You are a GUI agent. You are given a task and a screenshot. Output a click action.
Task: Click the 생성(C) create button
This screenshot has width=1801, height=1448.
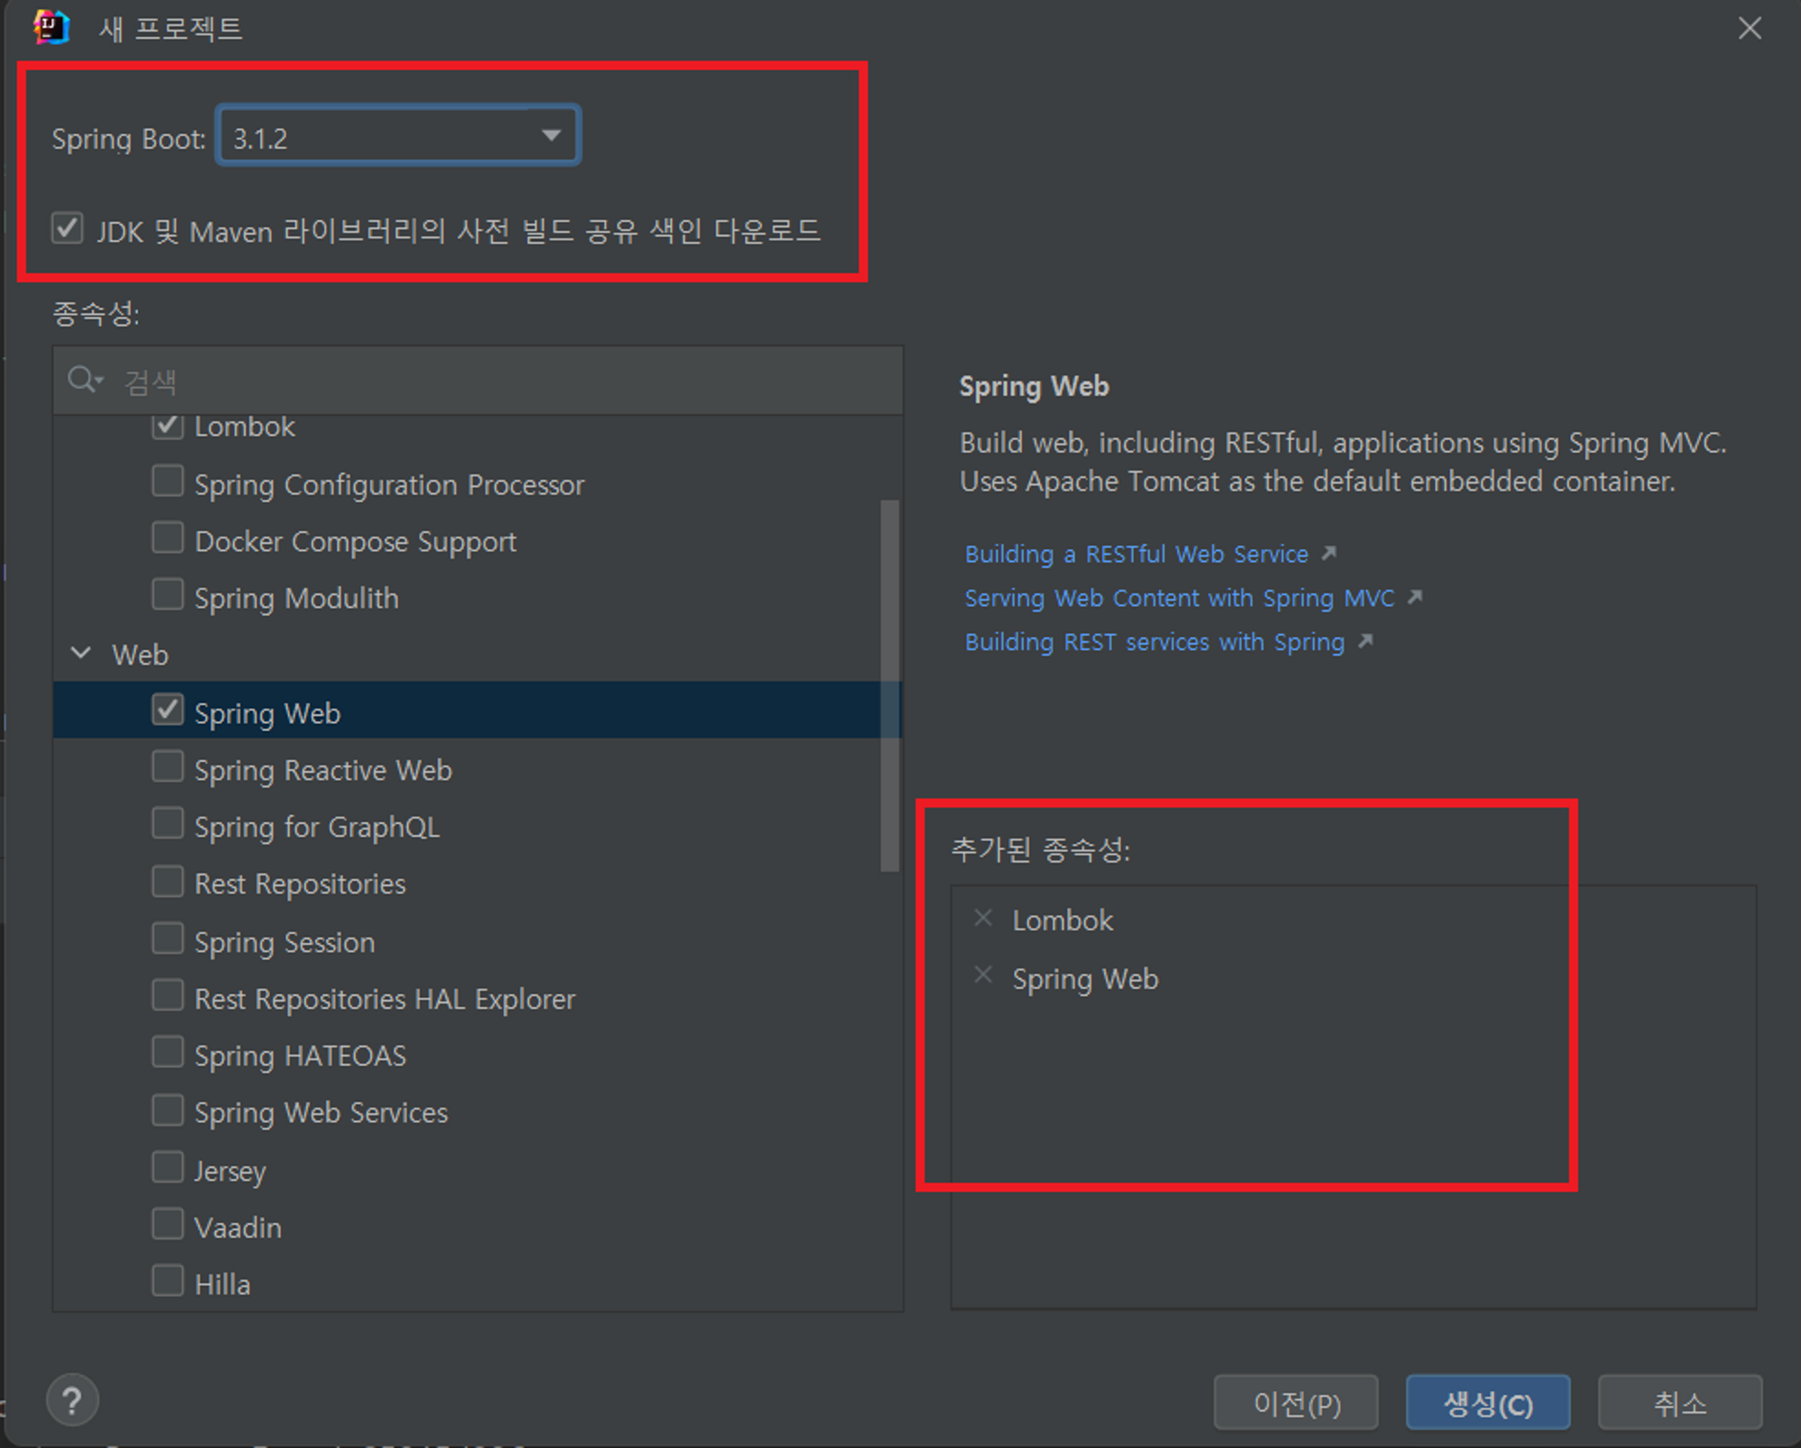tap(1488, 1403)
